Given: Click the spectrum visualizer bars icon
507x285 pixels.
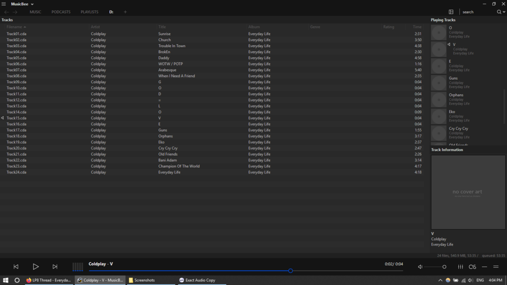Looking at the screenshot, I should (78, 267).
